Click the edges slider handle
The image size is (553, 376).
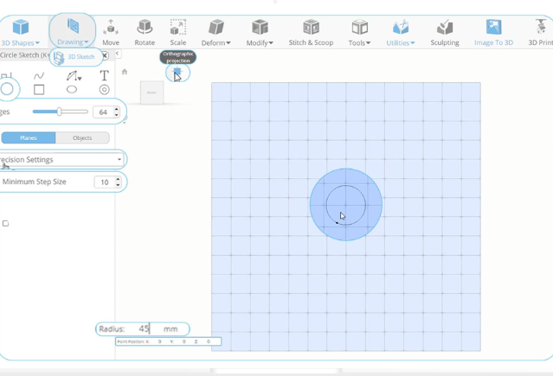(x=59, y=112)
